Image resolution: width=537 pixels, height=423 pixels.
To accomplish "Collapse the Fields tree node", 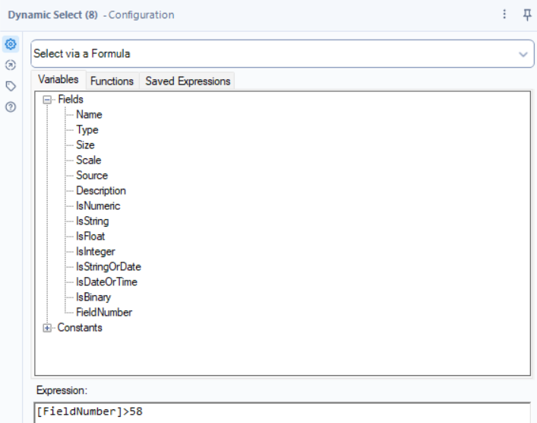I will (47, 100).
